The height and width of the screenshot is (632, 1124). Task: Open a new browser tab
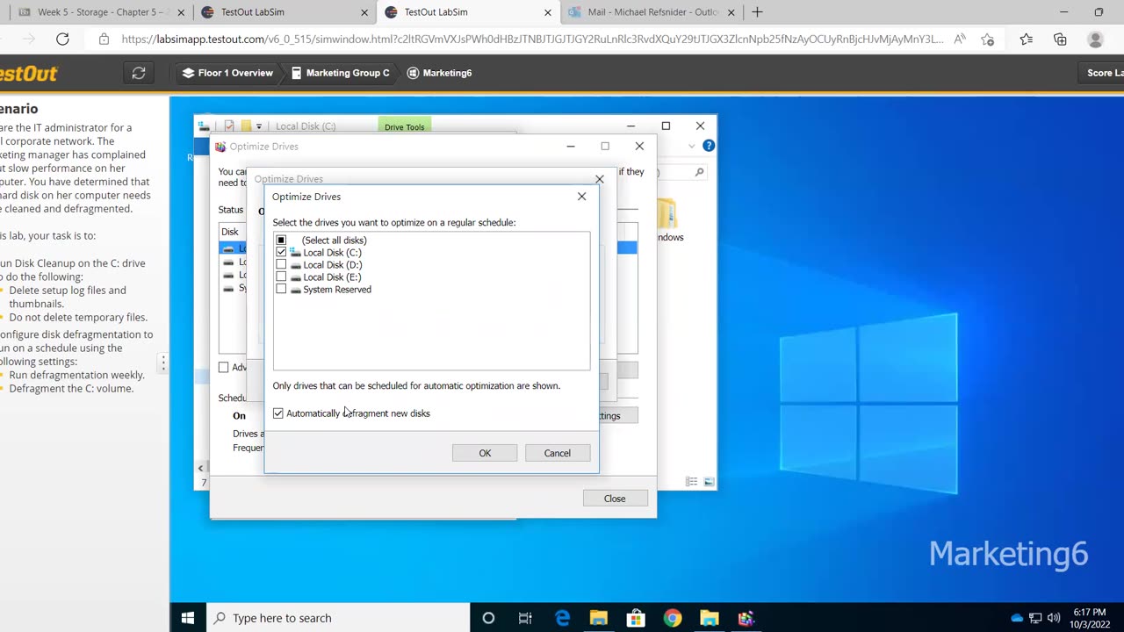click(757, 12)
